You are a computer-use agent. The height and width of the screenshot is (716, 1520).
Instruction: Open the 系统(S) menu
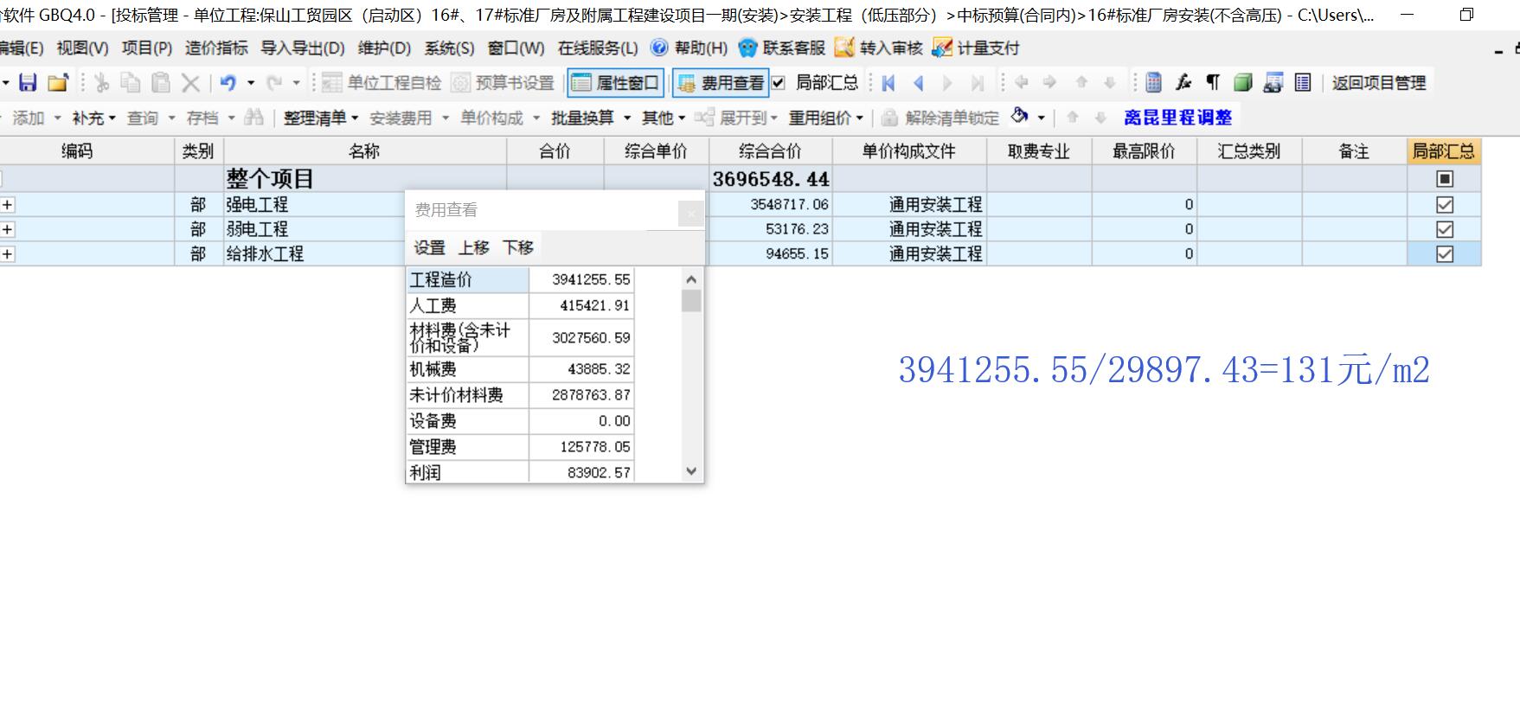tap(449, 48)
